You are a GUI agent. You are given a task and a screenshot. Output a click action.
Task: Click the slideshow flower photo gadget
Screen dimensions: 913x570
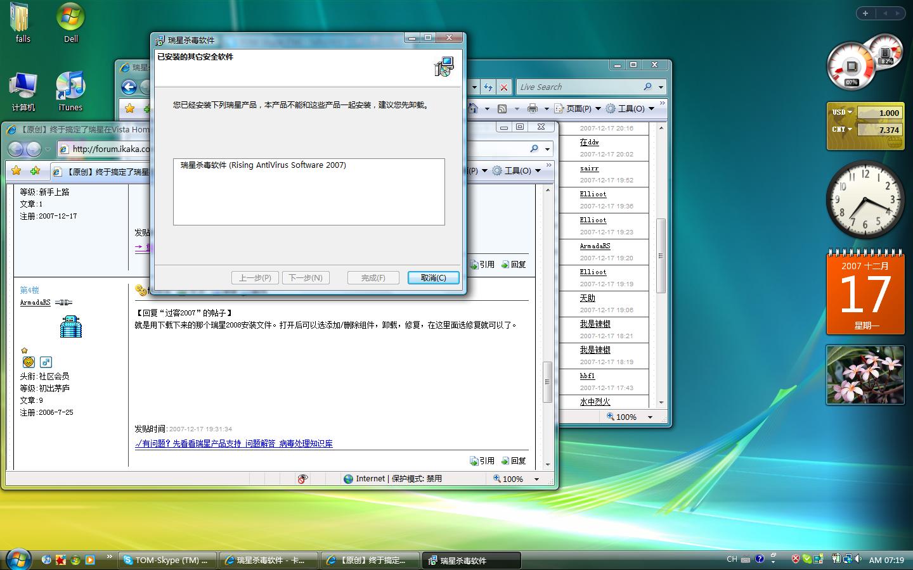pos(865,375)
